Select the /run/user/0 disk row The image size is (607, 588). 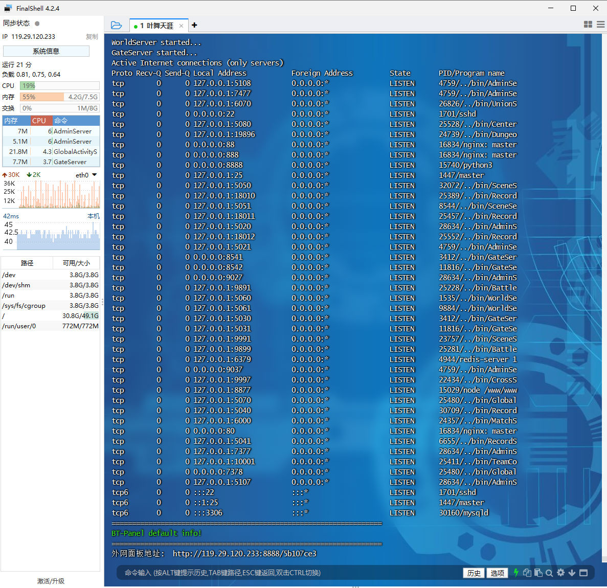(x=50, y=326)
